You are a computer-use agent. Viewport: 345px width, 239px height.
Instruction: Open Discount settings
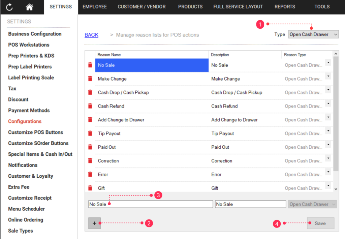point(18,99)
